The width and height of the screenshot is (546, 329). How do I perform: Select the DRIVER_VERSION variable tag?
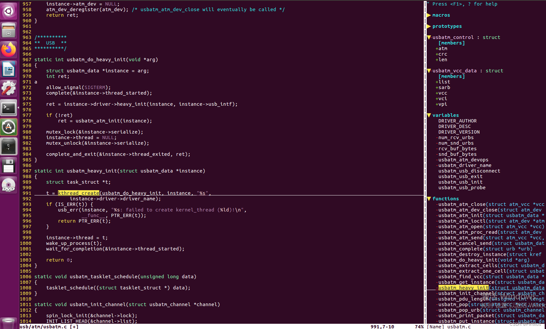(459, 132)
